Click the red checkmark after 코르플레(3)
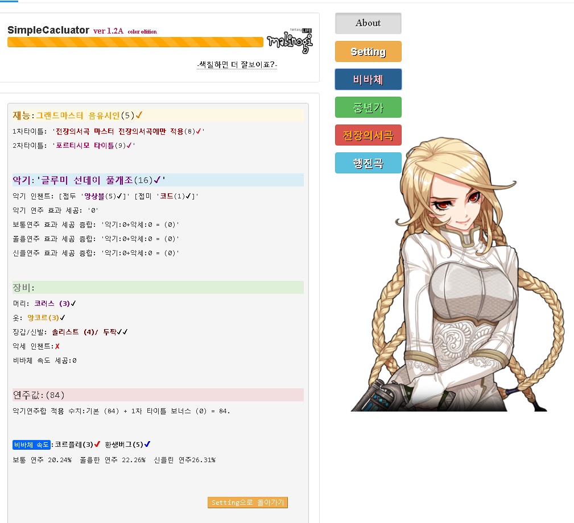The image size is (574, 523). (x=98, y=444)
